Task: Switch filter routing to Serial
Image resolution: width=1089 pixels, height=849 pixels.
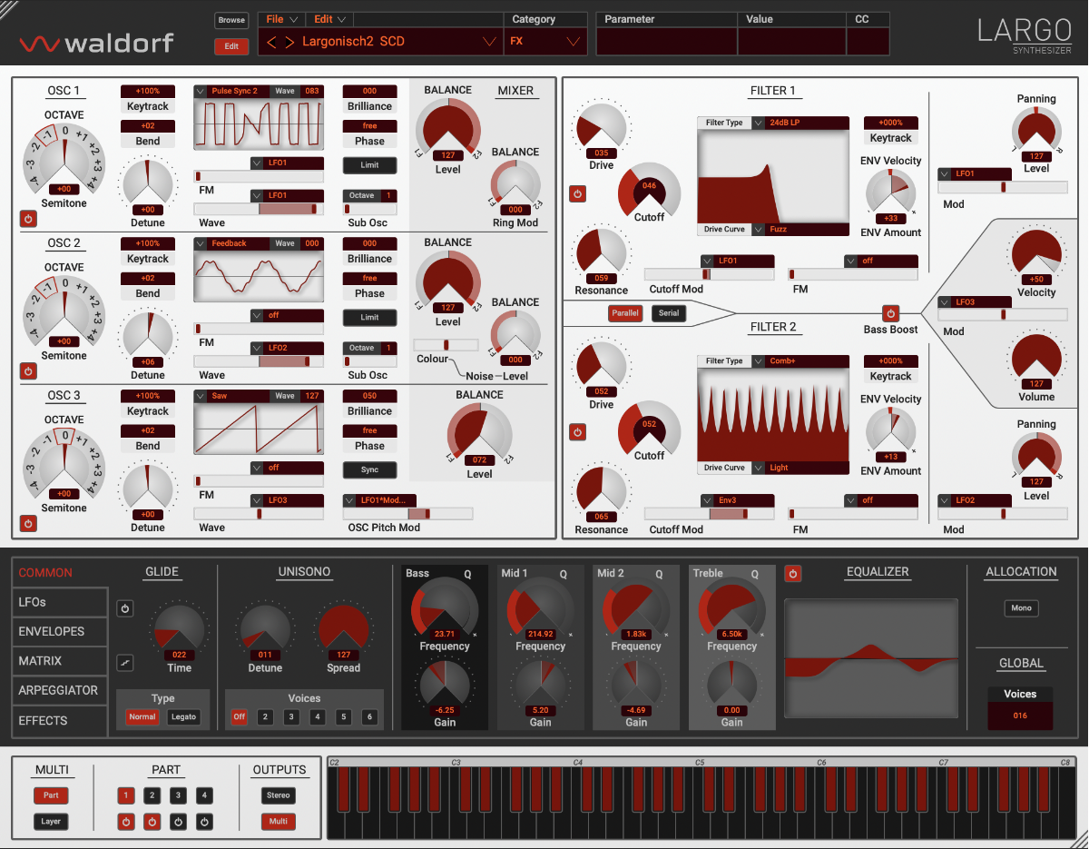Action: click(x=669, y=312)
